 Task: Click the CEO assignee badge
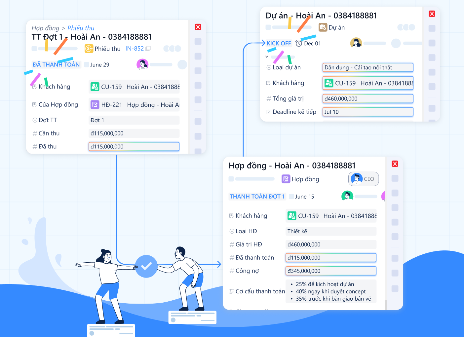[363, 179]
